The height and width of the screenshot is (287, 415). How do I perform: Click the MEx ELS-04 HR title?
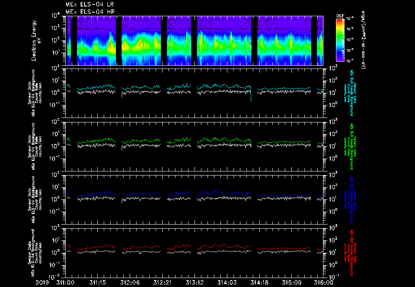pos(90,12)
